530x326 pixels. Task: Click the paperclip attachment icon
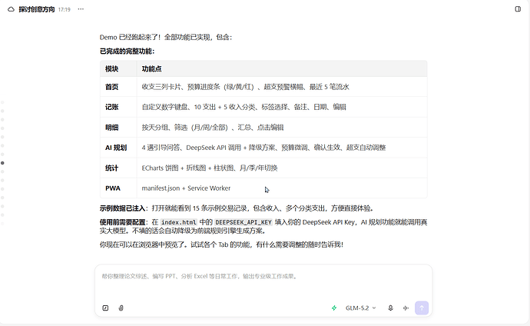[121, 308]
